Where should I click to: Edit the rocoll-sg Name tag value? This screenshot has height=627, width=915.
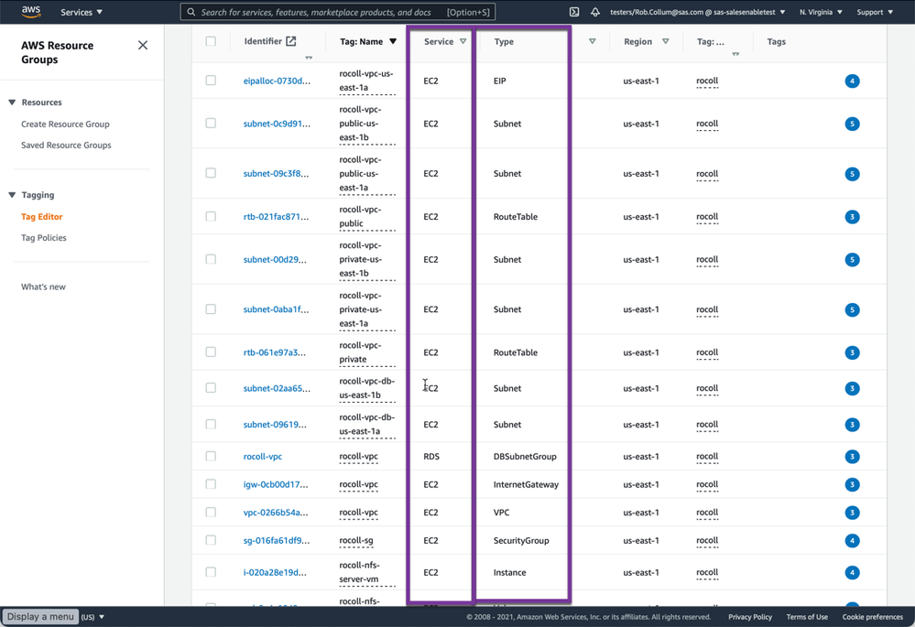(x=356, y=541)
